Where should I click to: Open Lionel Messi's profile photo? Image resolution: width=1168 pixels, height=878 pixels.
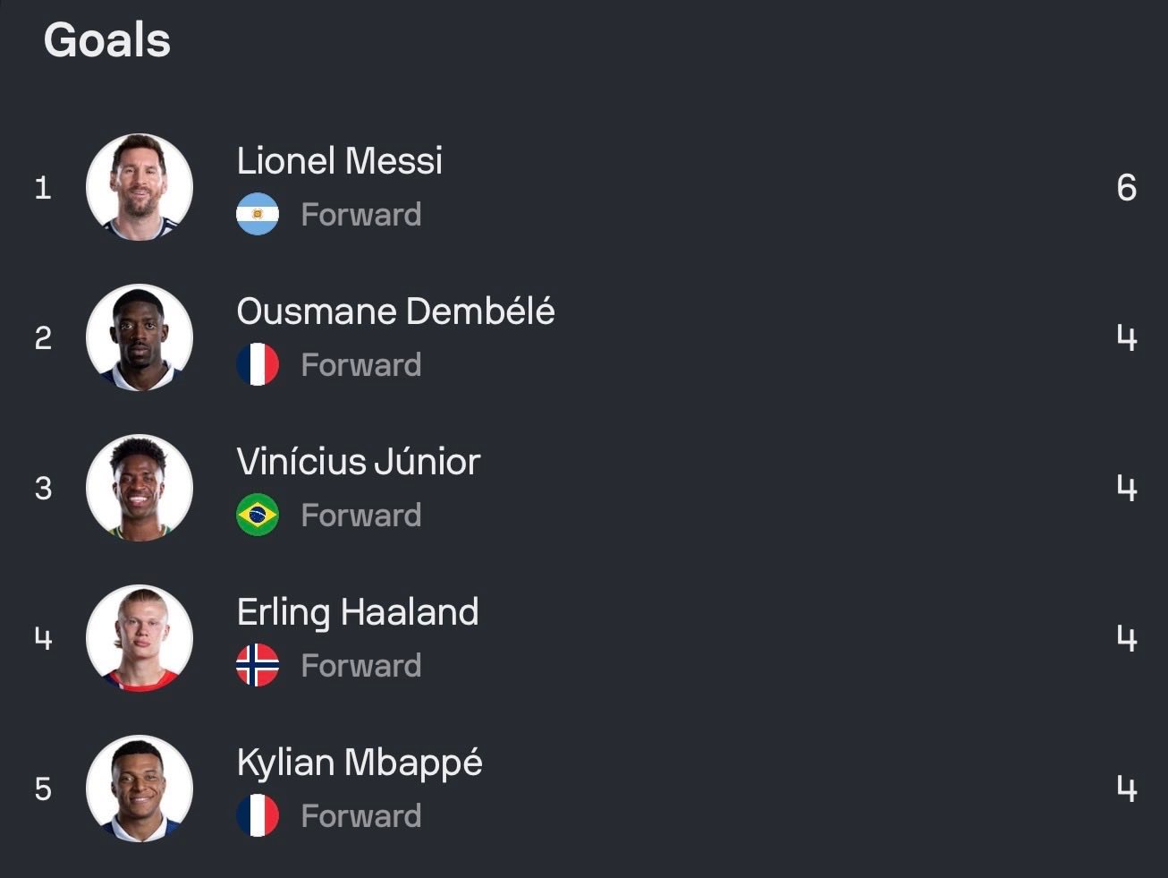coord(140,187)
